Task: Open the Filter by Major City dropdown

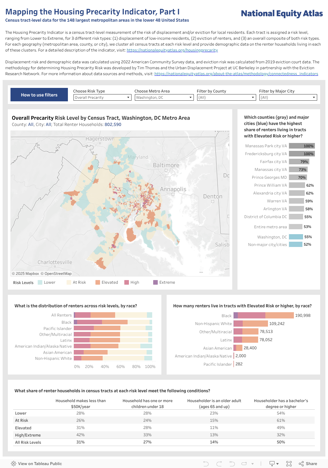Action: click(288, 97)
